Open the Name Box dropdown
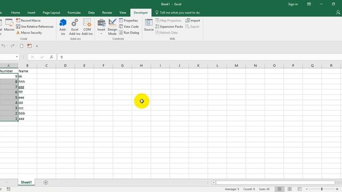The width and height of the screenshot is (342, 192). tap(17, 57)
